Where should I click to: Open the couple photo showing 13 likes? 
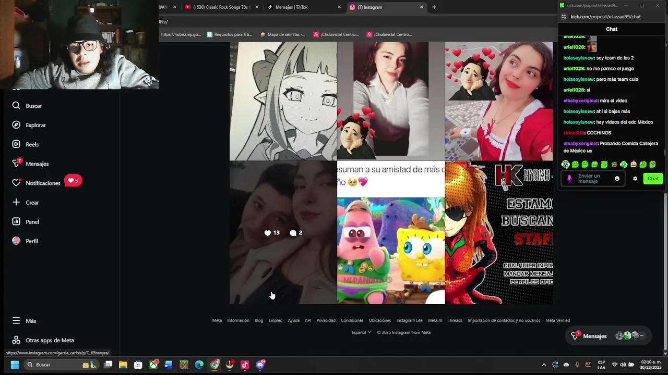[283, 233]
